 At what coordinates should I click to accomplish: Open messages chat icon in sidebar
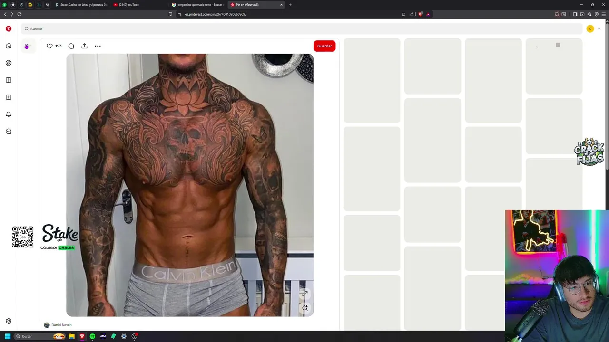(9, 132)
